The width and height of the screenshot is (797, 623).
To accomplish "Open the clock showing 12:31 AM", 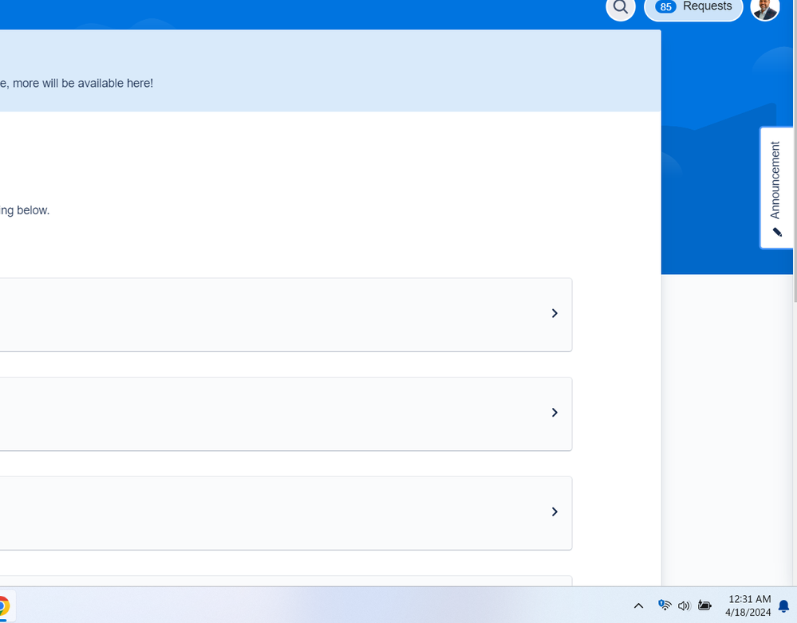I will pyautogui.click(x=748, y=605).
